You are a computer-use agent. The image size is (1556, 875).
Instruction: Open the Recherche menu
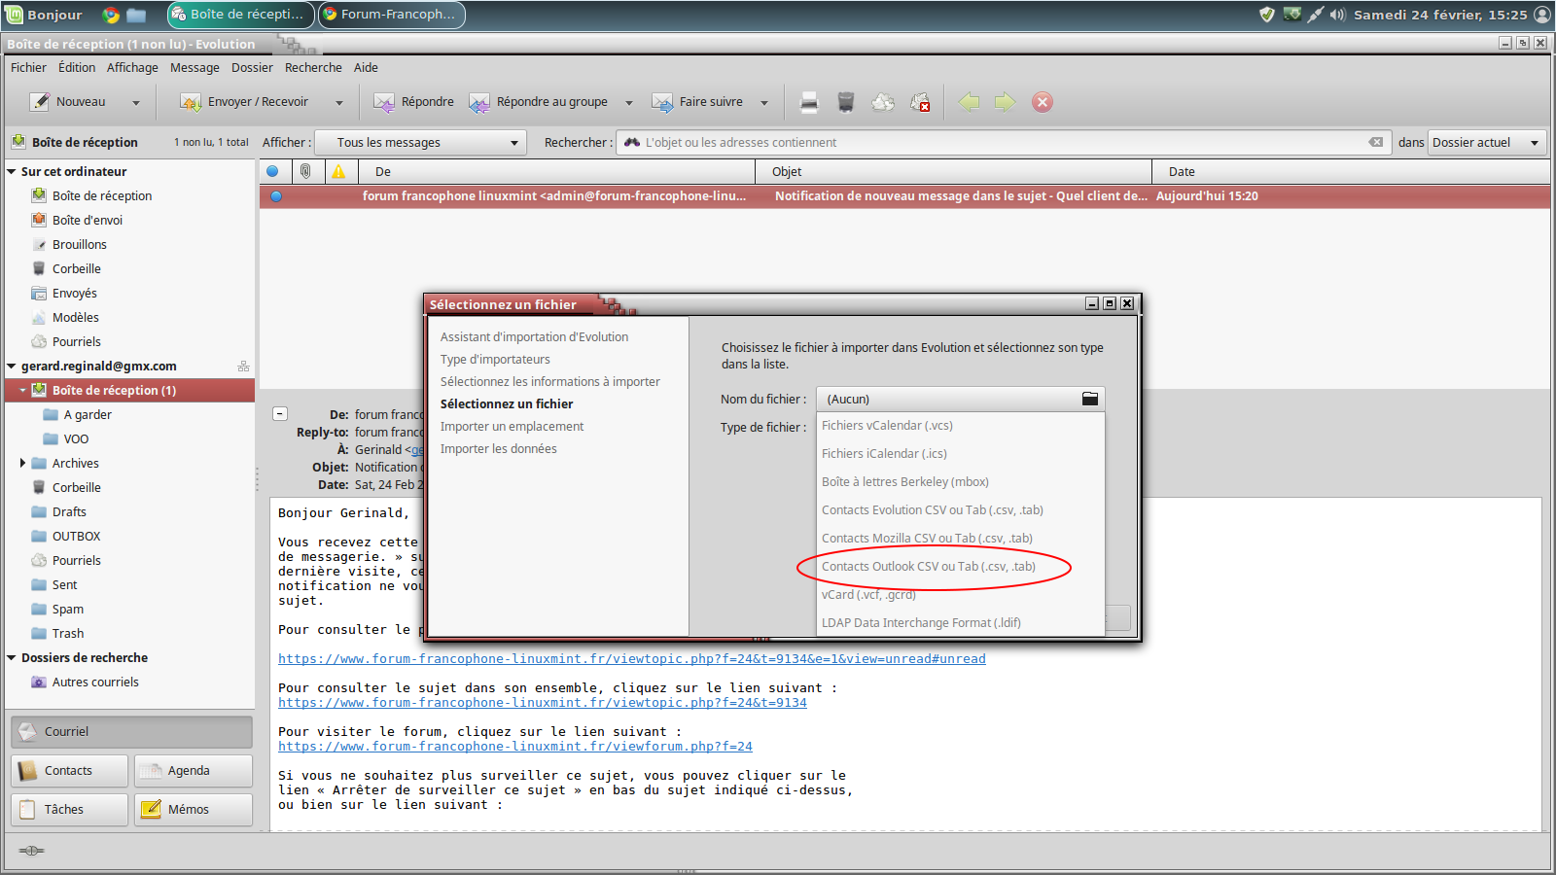pyautogui.click(x=313, y=67)
